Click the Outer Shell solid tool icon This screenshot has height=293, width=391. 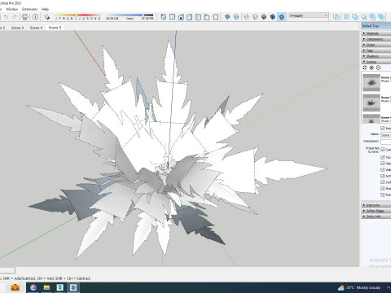pos(336,17)
